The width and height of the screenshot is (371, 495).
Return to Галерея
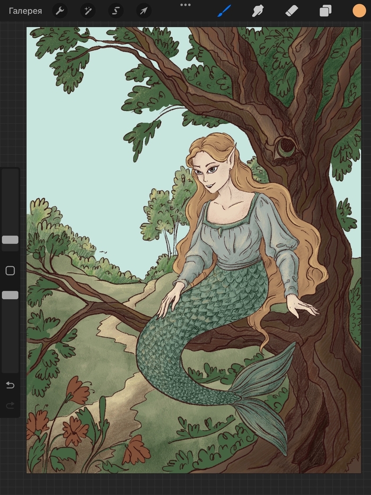(25, 11)
